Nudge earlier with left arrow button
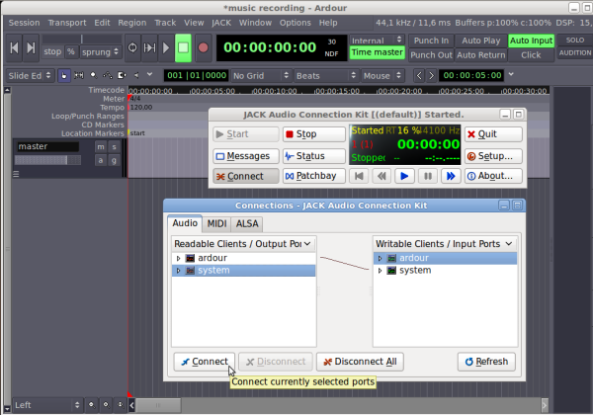 point(419,76)
